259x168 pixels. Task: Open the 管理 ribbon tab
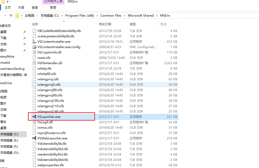pyautogui.click(x=53, y=8)
